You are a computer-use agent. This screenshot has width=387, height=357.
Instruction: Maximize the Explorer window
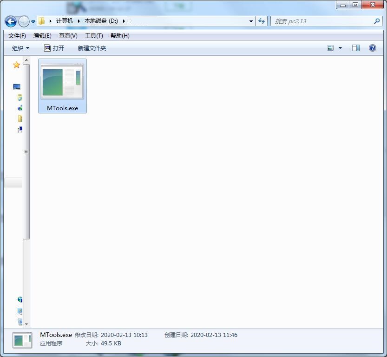click(x=355, y=5)
